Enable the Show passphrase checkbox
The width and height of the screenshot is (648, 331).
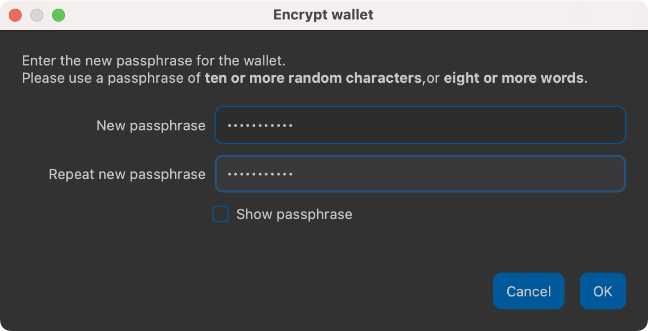(221, 214)
